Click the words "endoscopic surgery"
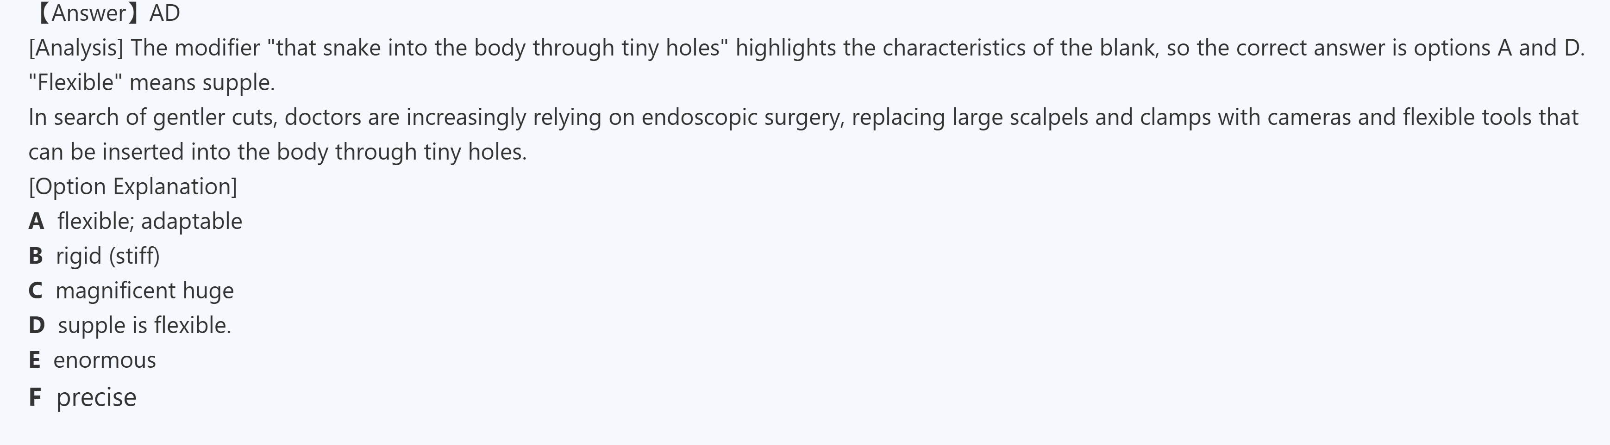This screenshot has height=445, width=1610. pos(743,117)
